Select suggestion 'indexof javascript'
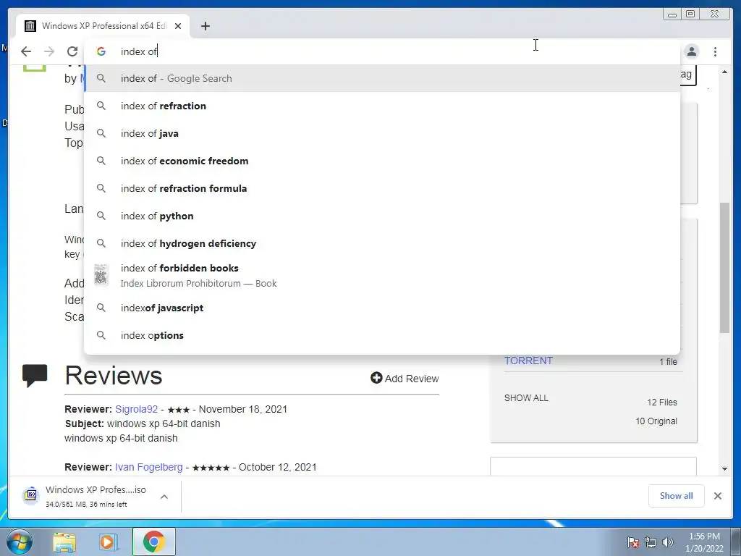This screenshot has height=556, width=741. [x=382, y=308]
